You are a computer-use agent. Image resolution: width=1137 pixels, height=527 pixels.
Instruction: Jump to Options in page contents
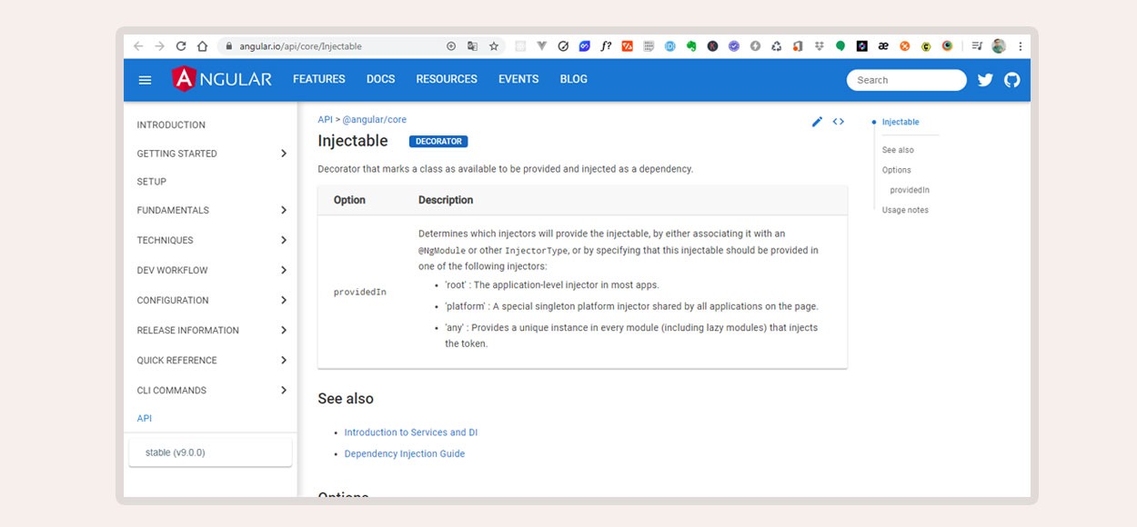pyautogui.click(x=897, y=170)
